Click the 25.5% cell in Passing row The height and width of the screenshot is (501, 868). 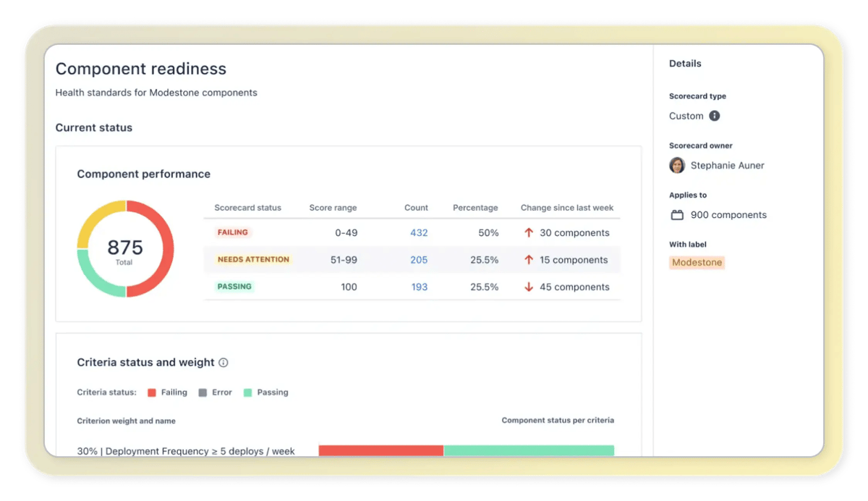tap(484, 287)
